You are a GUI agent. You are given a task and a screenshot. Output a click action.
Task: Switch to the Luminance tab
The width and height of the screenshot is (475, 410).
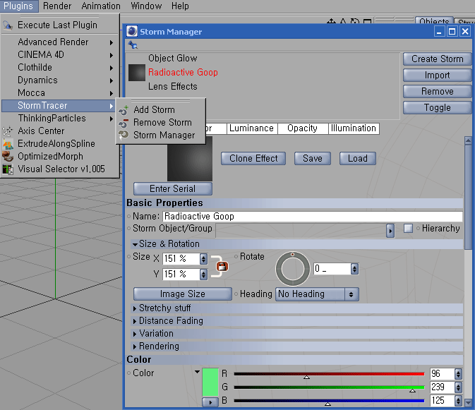251,128
